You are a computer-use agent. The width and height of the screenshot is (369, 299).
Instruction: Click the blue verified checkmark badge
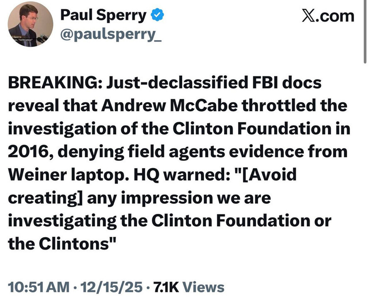click(158, 16)
